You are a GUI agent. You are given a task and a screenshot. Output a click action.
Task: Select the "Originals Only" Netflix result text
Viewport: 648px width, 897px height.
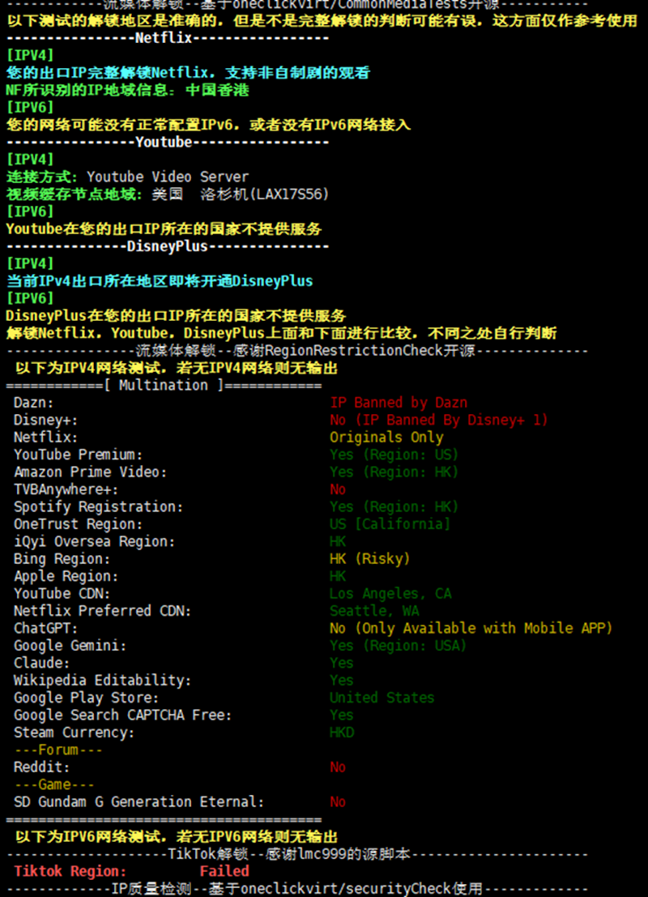click(386, 438)
